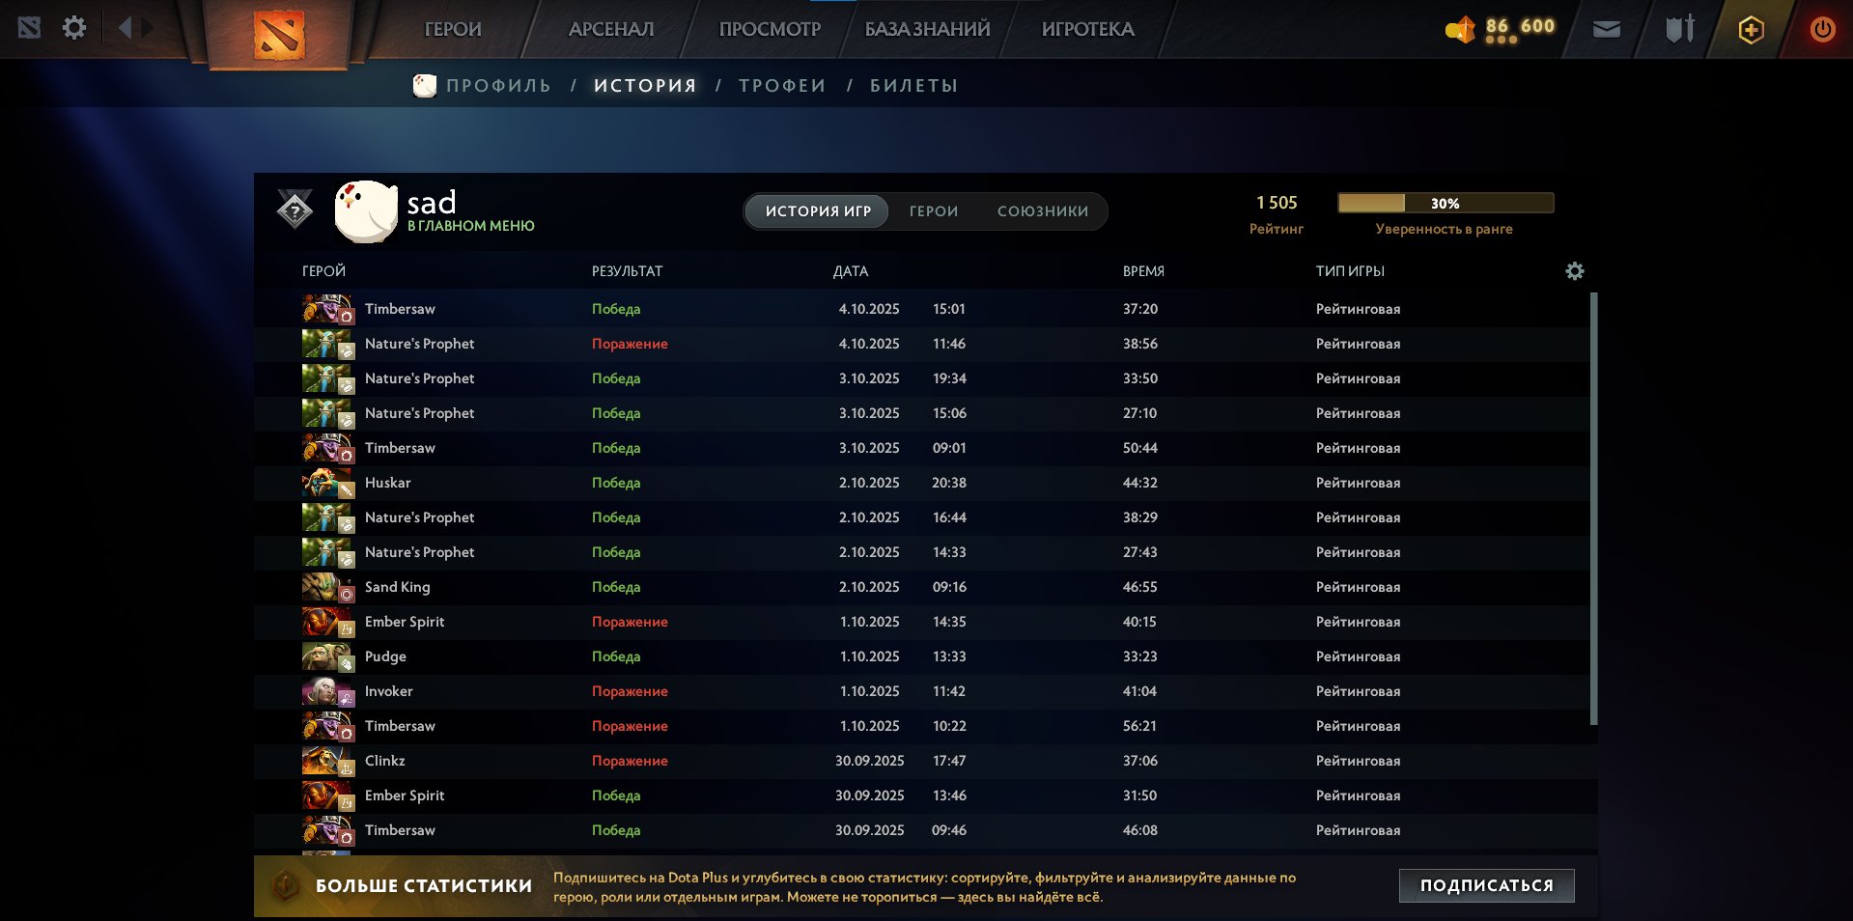Open the База знаний menu item
Screen dimensions: 1853x921
[x=927, y=30]
